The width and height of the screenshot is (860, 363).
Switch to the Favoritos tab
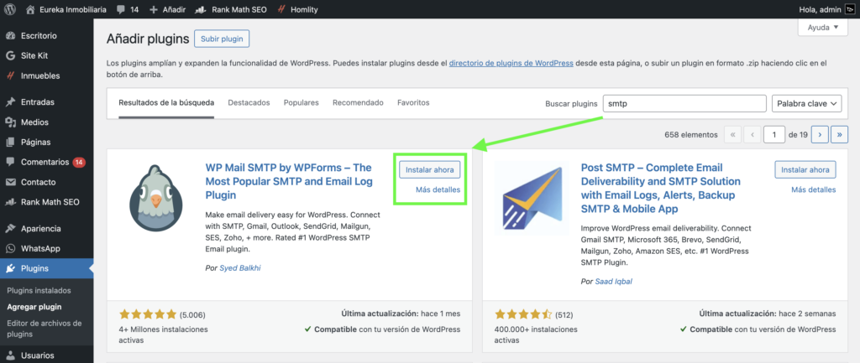click(413, 102)
